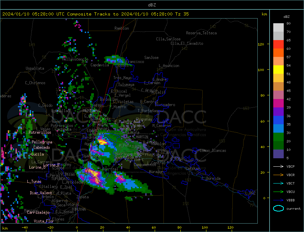Click the 'Lomas_Blancas' place label
The width and height of the screenshot is (304, 232).
(213, 151)
